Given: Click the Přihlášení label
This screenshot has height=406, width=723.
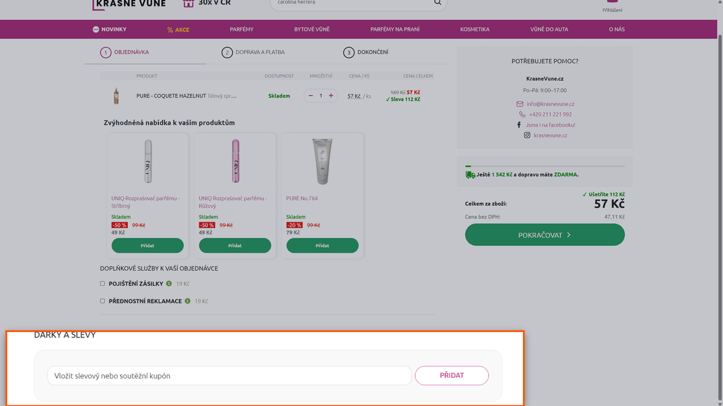Looking at the screenshot, I should 612,10.
